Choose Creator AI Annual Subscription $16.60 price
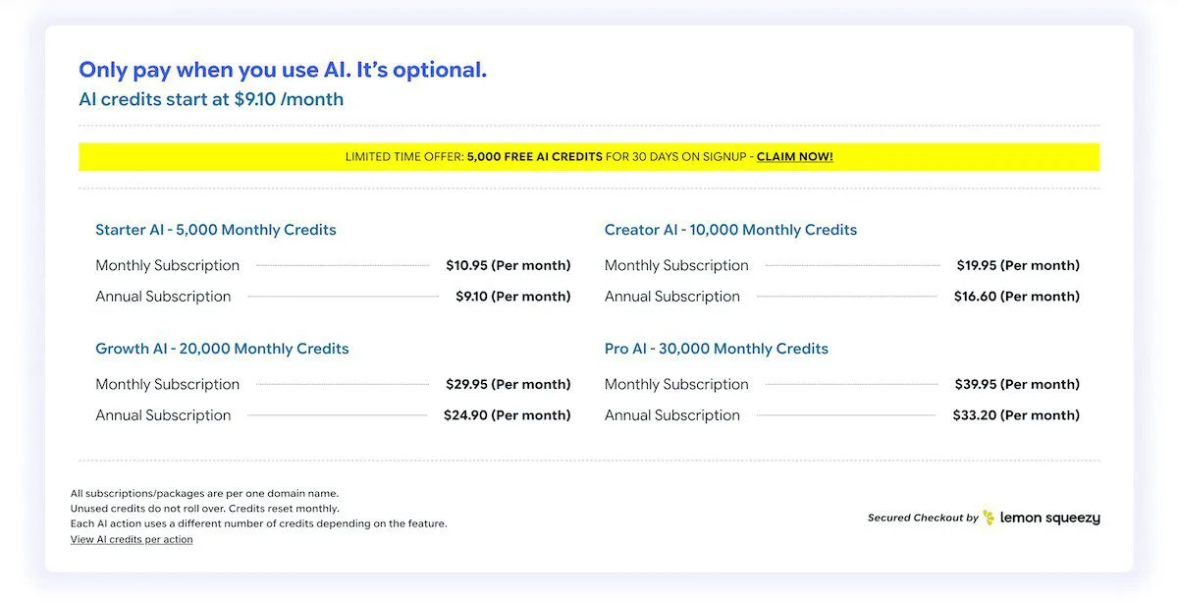This screenshot has width=1178, height=602. click(x=1017, y=297)
